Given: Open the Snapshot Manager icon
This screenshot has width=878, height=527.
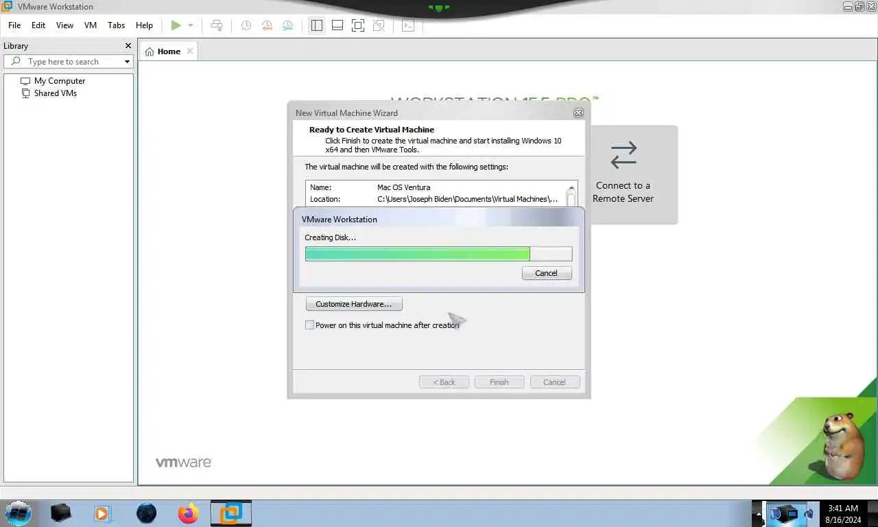Looking at the screenshot, I should click(x=287, y=25).
